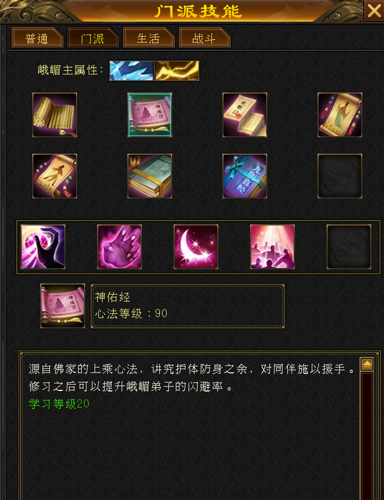Image resolution: width=384 pixels, height=500 pixels.
Task: Open the 生活 tab
Action: (x=148, y=38)
